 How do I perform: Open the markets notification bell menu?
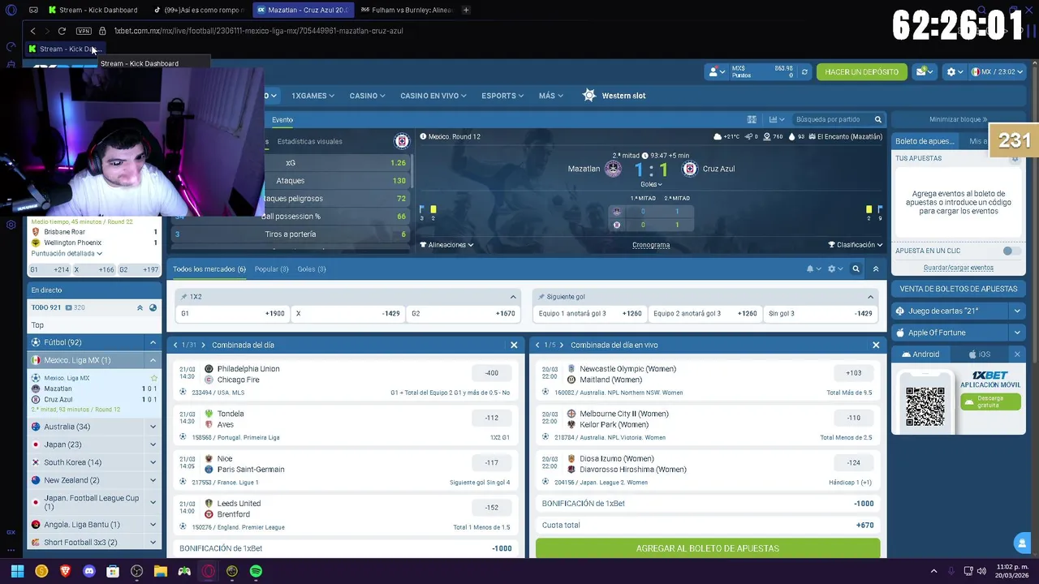click(813, 268)
